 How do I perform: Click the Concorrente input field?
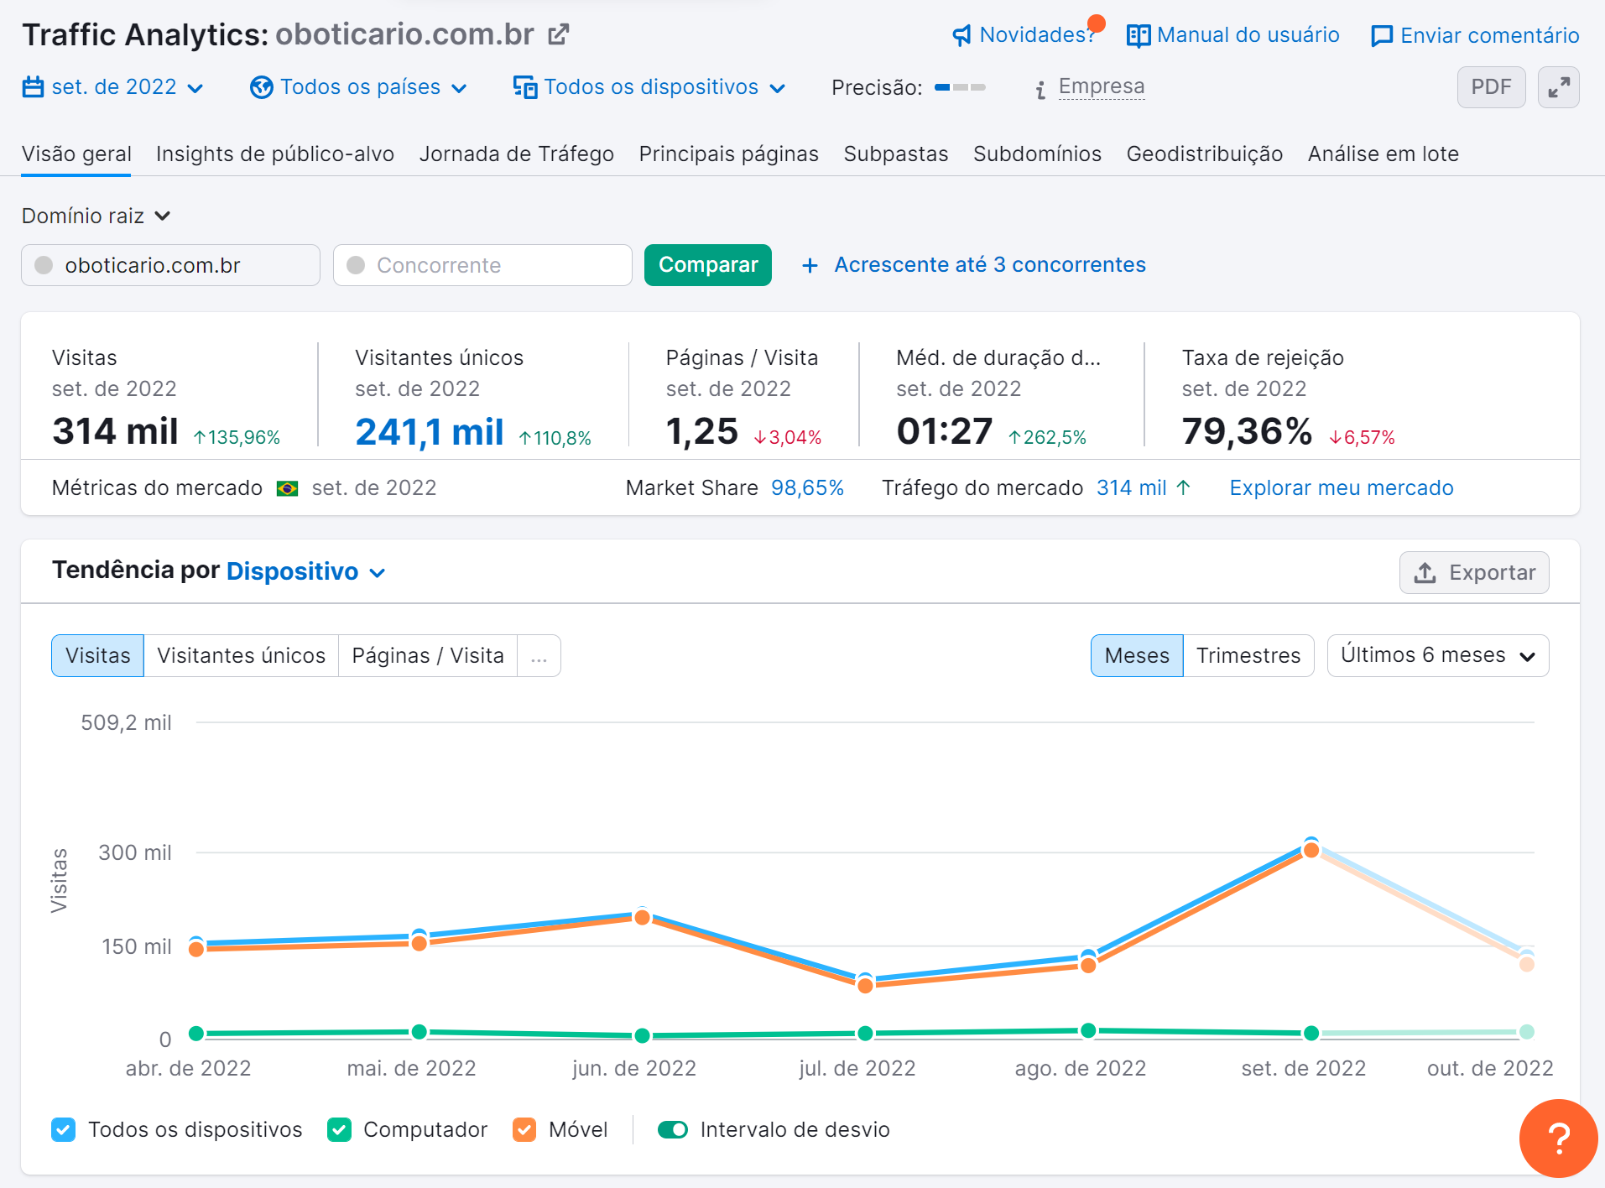point(482,264)
